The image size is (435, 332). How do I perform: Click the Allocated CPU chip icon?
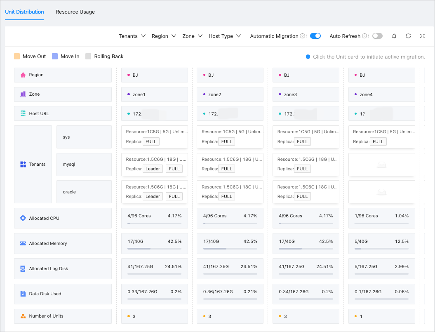23,218
